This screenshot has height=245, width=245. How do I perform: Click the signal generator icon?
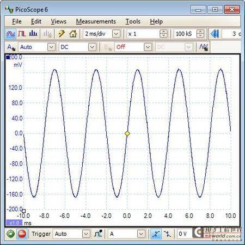(204, 47)
